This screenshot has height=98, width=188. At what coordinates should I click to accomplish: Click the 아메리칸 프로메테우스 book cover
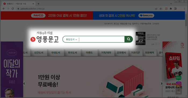pos(140,38)
